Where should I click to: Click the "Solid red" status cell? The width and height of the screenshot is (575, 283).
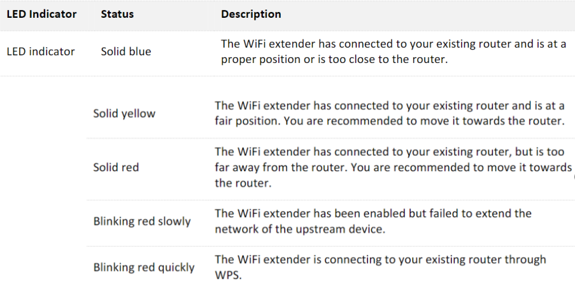[116, 167]
